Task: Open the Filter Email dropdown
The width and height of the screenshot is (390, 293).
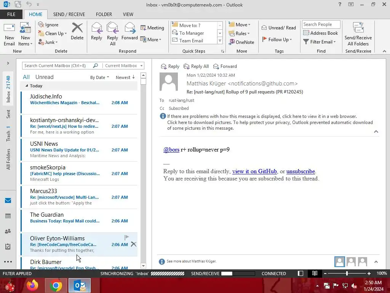Action: [x=320, y=42]
